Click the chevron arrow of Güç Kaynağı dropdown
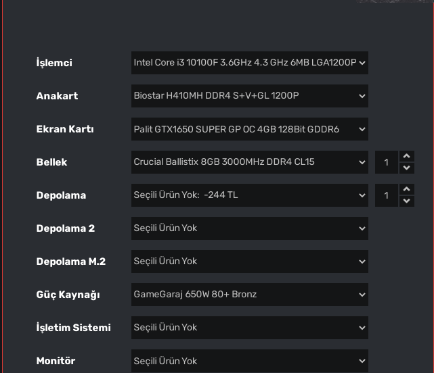The width and height of the screenshot is (434, 373). tap(362, 295)
